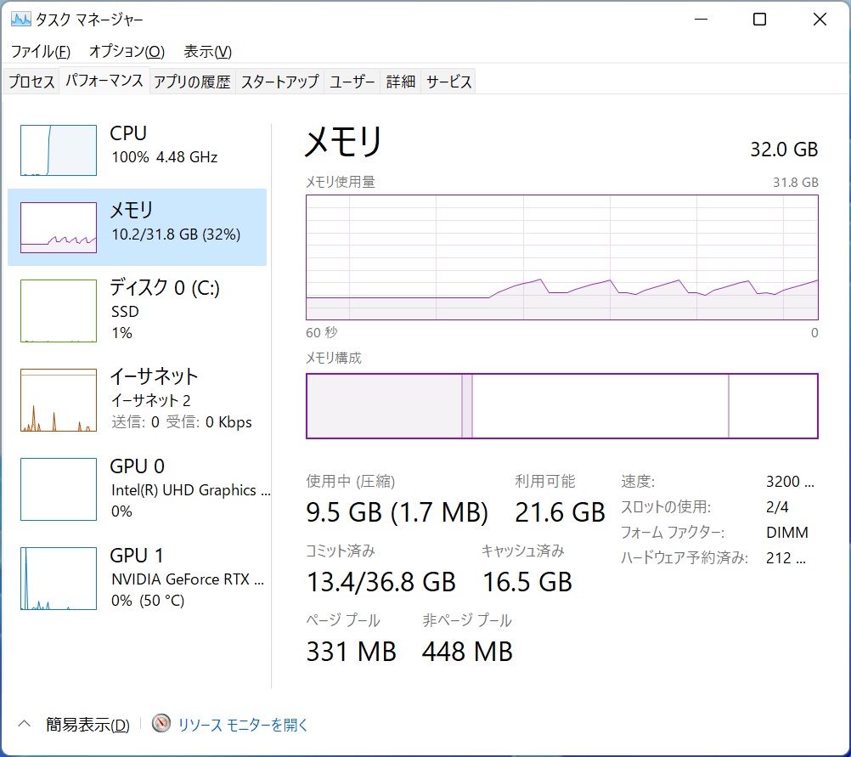Screen dimensions: 851x757
Task: Click the Task Manager title bar icon
Action: (x=20, y=19)
